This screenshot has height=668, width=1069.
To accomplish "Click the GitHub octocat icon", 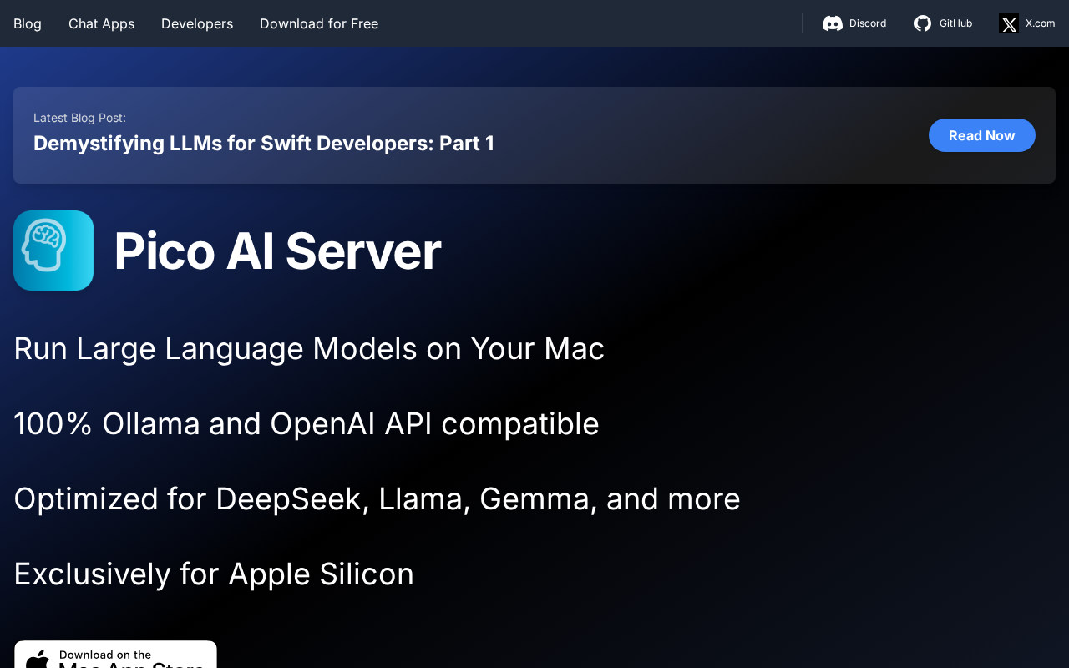I will (x=923, y=23).
